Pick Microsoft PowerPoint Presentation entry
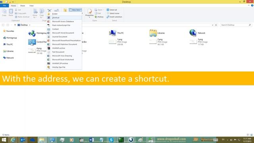Viewport: 254px width, 143px height. pyautogui.click(x=64, y=41)
